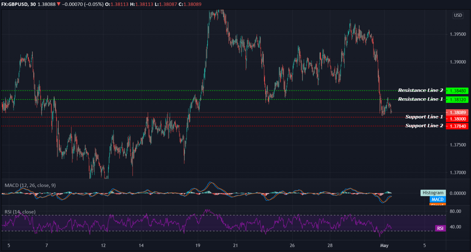Click the 21 date on time axis
Viewport: 471px width, 252px height.
pos(235,245)
